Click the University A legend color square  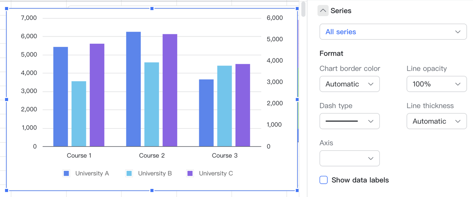(67, 173)
